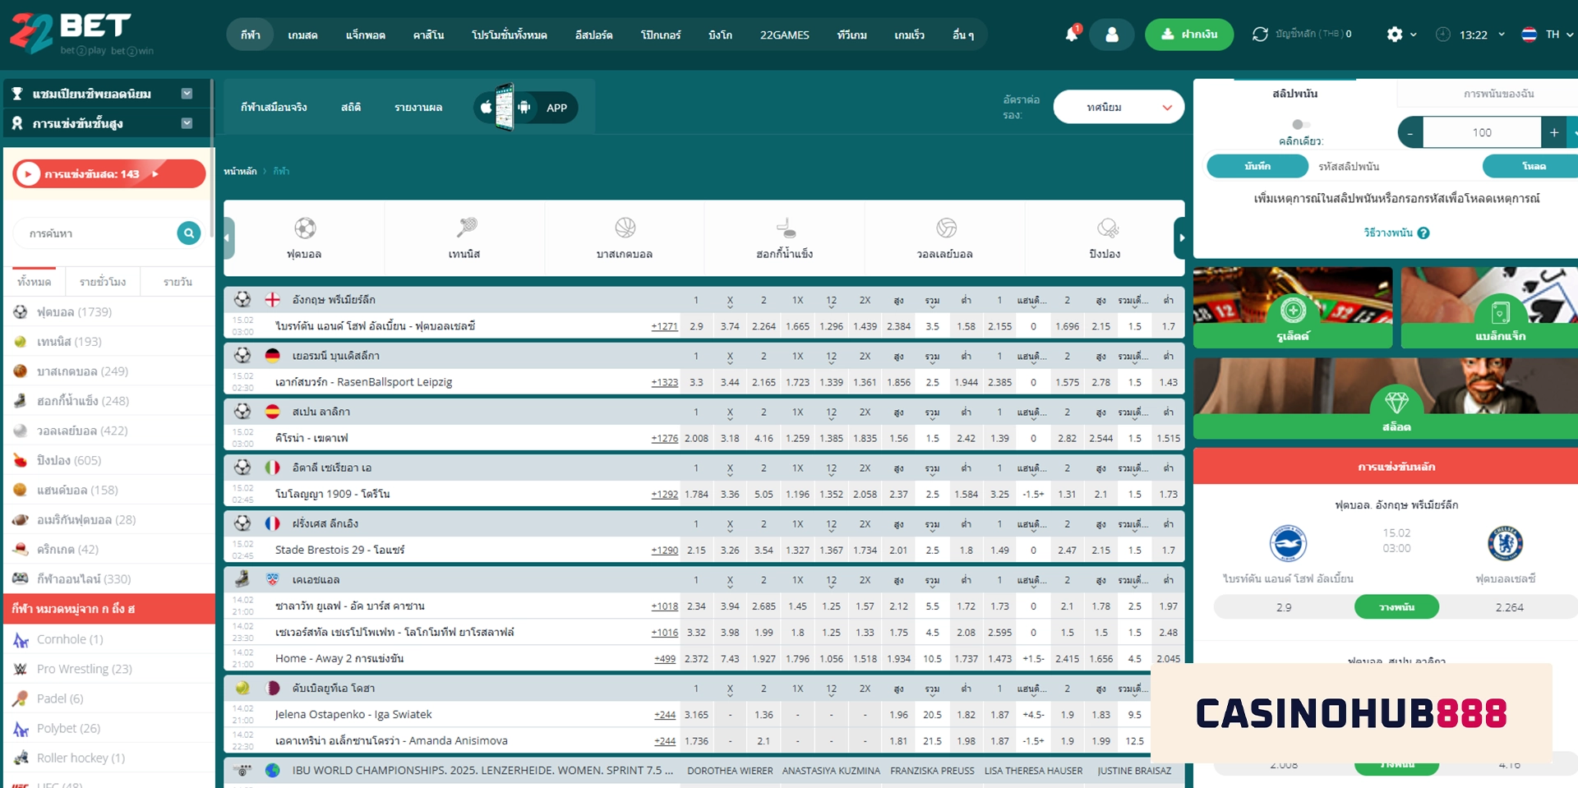
Task: Click the 22BET logo
Action: 82,33
